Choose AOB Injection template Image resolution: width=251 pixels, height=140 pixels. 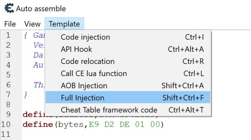click(84, 86)
